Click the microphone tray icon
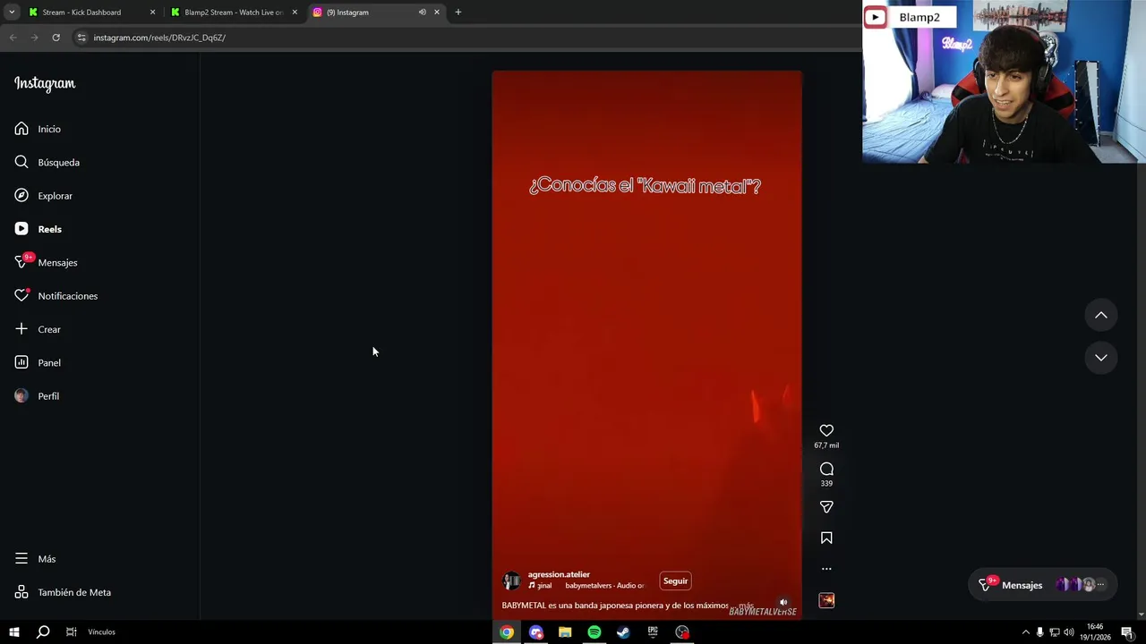This screenshot has width=1146, height=644. (1039, 632)
